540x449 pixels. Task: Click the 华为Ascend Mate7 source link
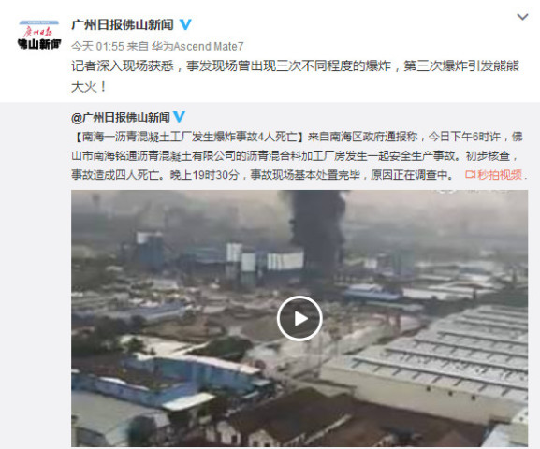coord(197,46)
